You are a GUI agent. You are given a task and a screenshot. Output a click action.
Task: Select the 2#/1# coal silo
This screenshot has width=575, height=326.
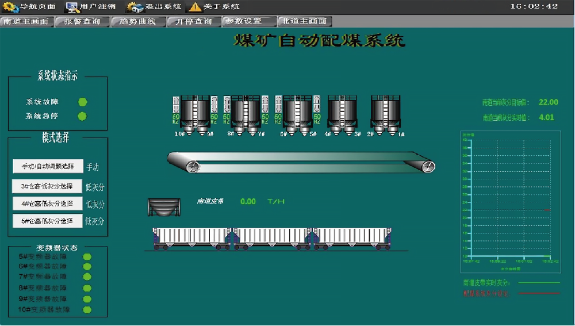385,113
